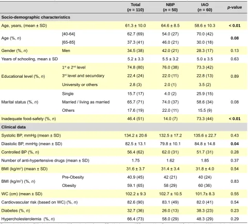Viewport: 248px width, 224px height.
Task: Click the p-value '0.13' for Gender
Action: (235, 50)
